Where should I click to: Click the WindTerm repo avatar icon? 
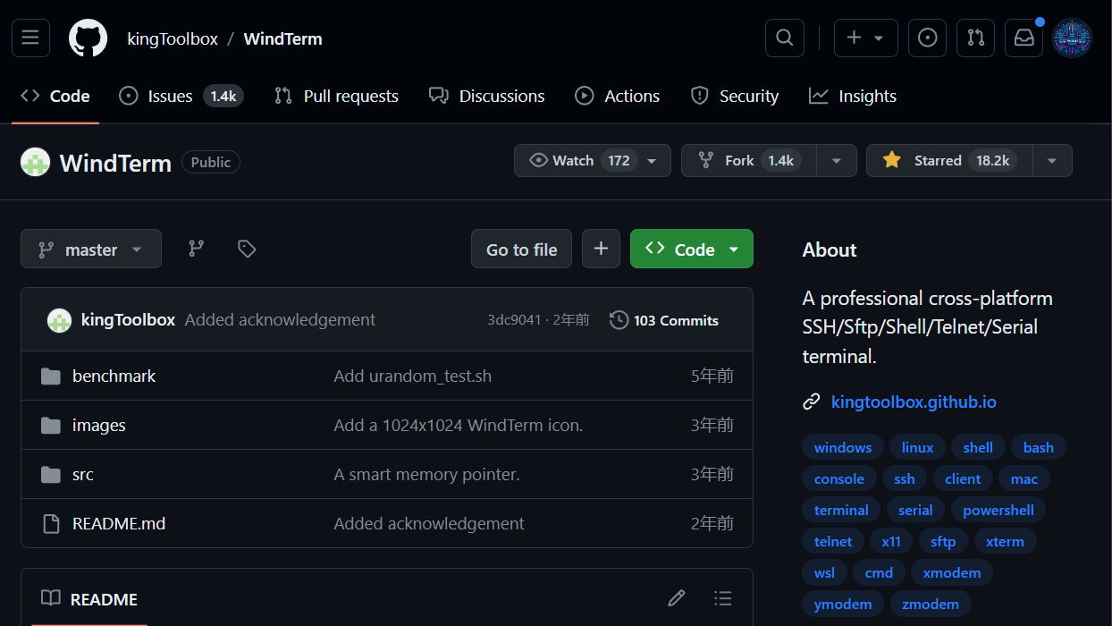pos(35,162)
